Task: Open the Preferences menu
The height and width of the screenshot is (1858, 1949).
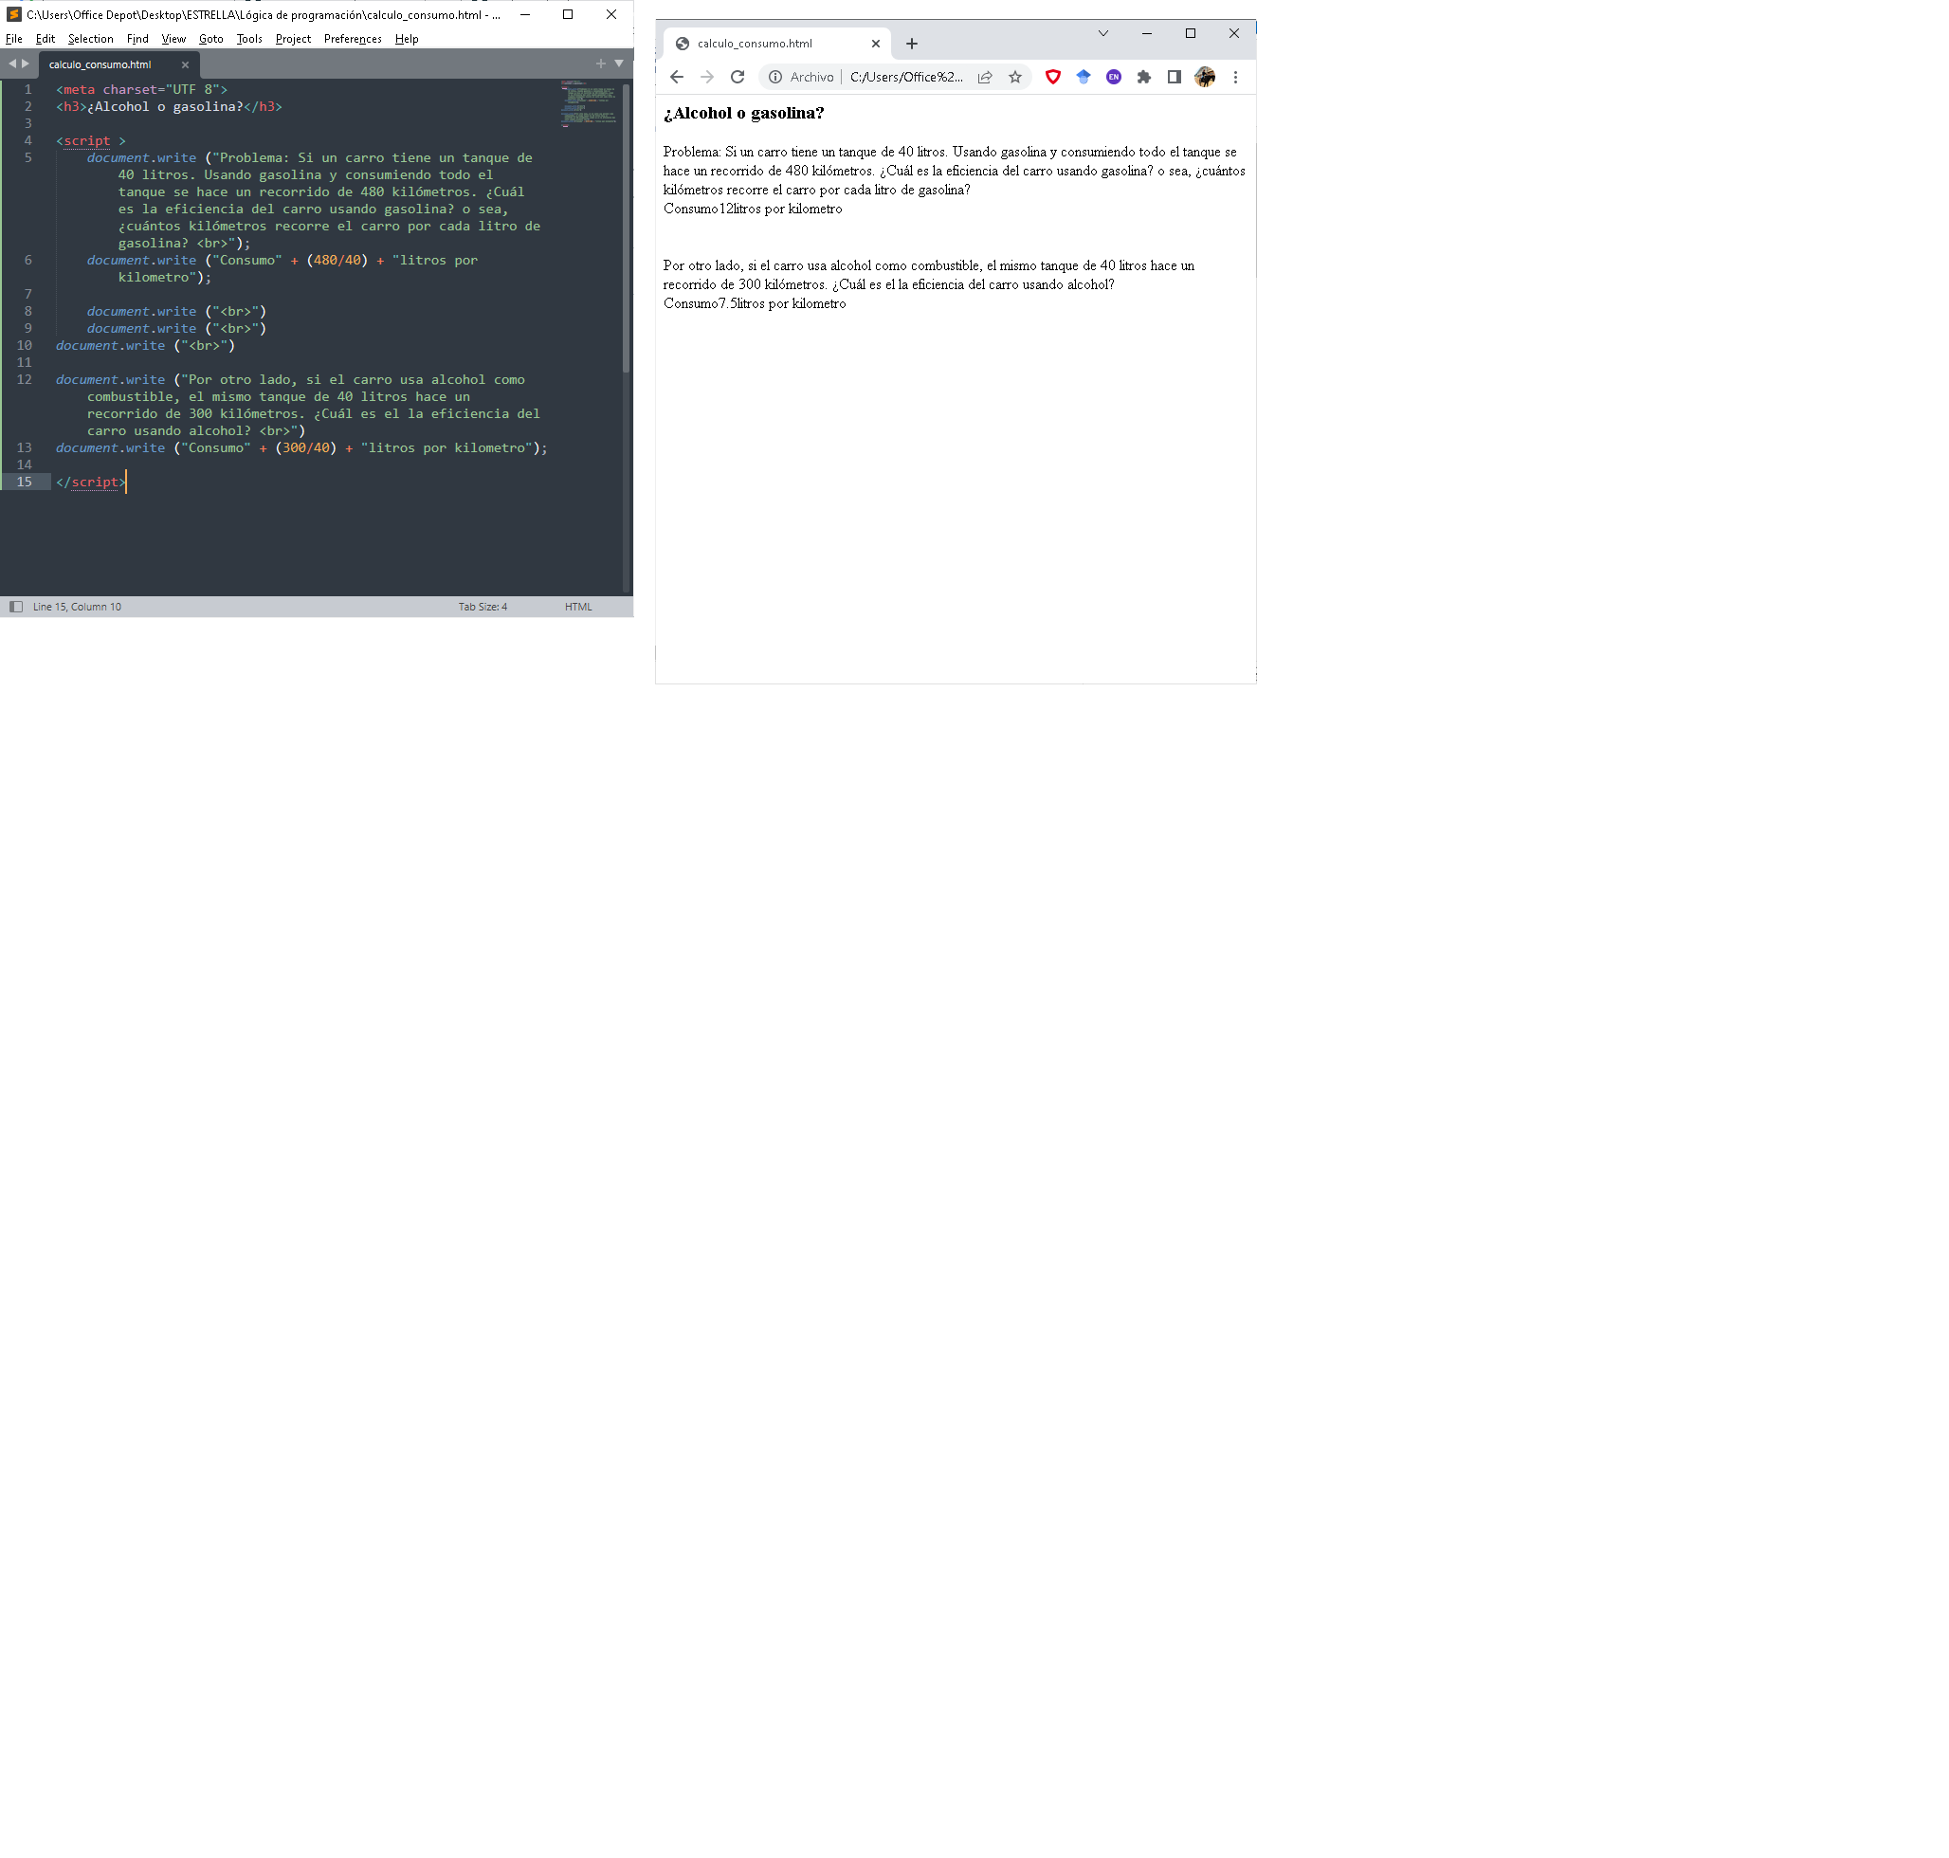Action: [x=352, y=39]
